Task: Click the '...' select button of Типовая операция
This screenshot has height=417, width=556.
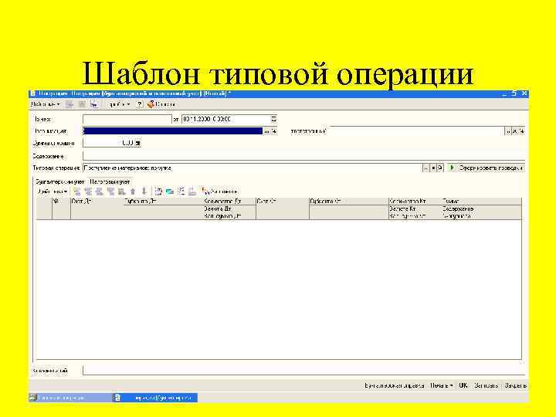Action: 425,168
